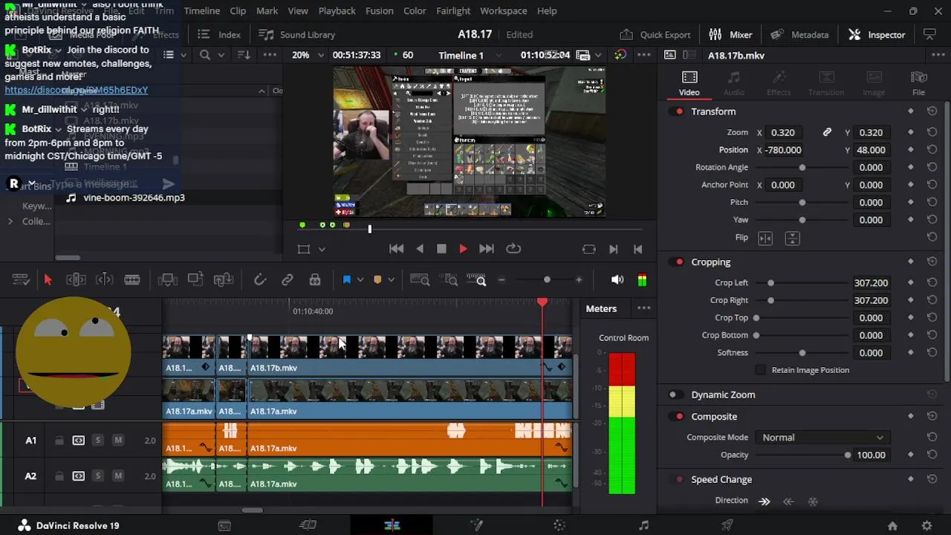Adjust the Opacity slider
The height and width of the screenshot is (535, 951).
[x=802, y=455]
